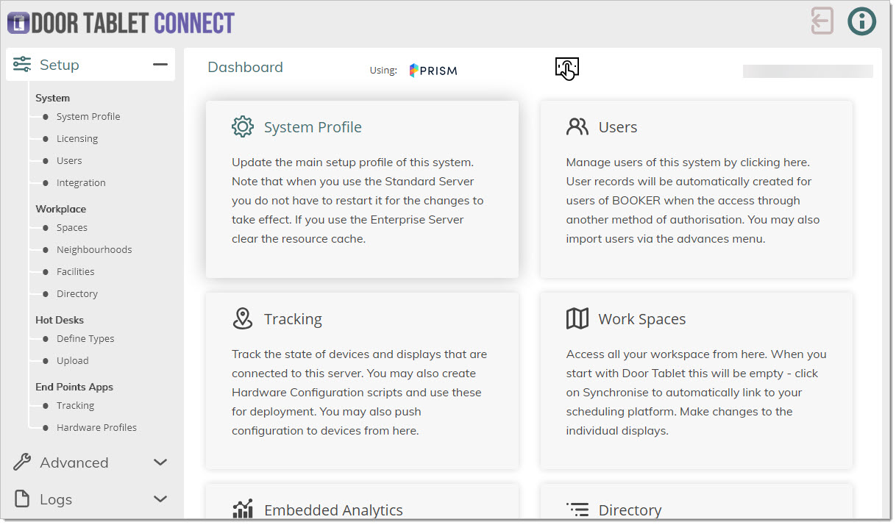Expand the Advanced menu section
The image size is (896, 525).
pos(160,463)
